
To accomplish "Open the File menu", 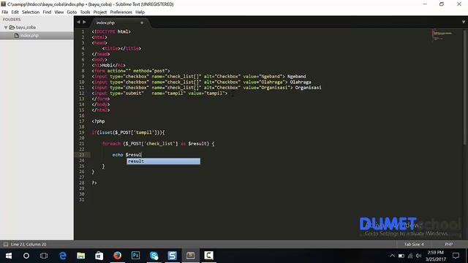I will [x=5, y=12].
